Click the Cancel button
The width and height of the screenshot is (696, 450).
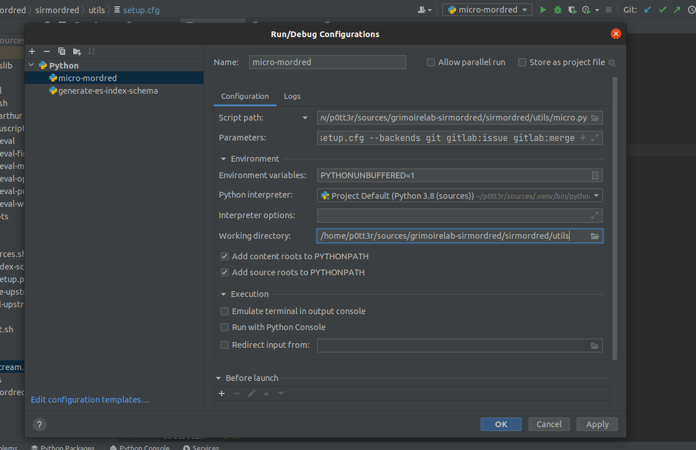click(549, 424)
